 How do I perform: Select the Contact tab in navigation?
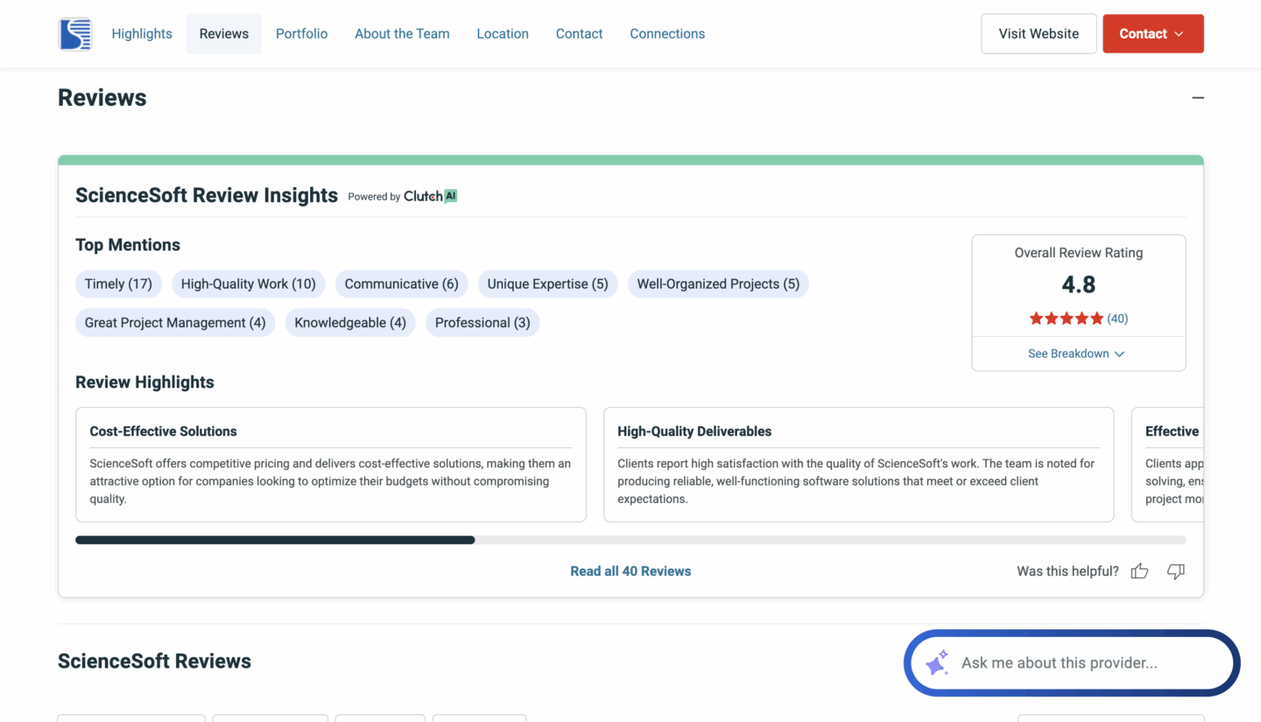[x=579, y=33]
